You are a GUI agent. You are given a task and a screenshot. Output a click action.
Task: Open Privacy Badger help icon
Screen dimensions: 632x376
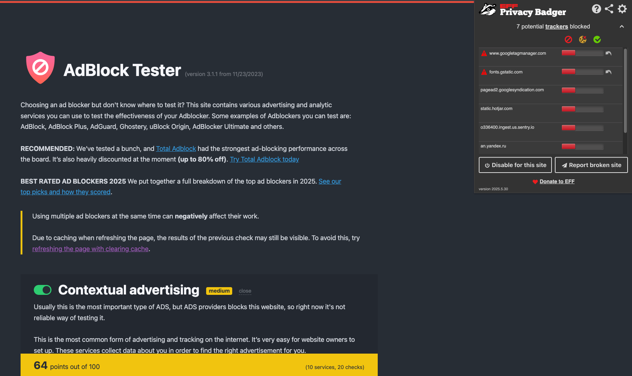[x=596, y=9]
